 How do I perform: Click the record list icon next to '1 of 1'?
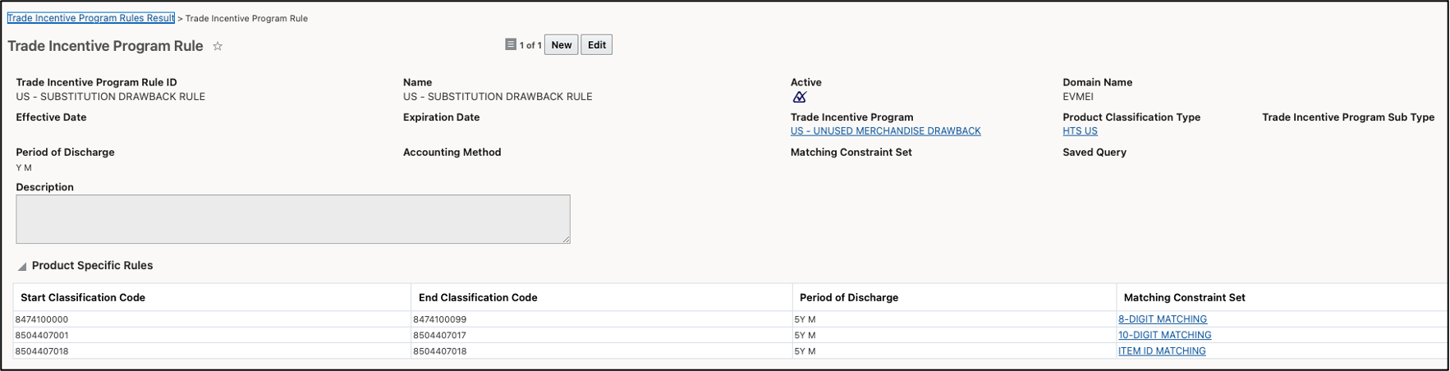coord(510,44)
